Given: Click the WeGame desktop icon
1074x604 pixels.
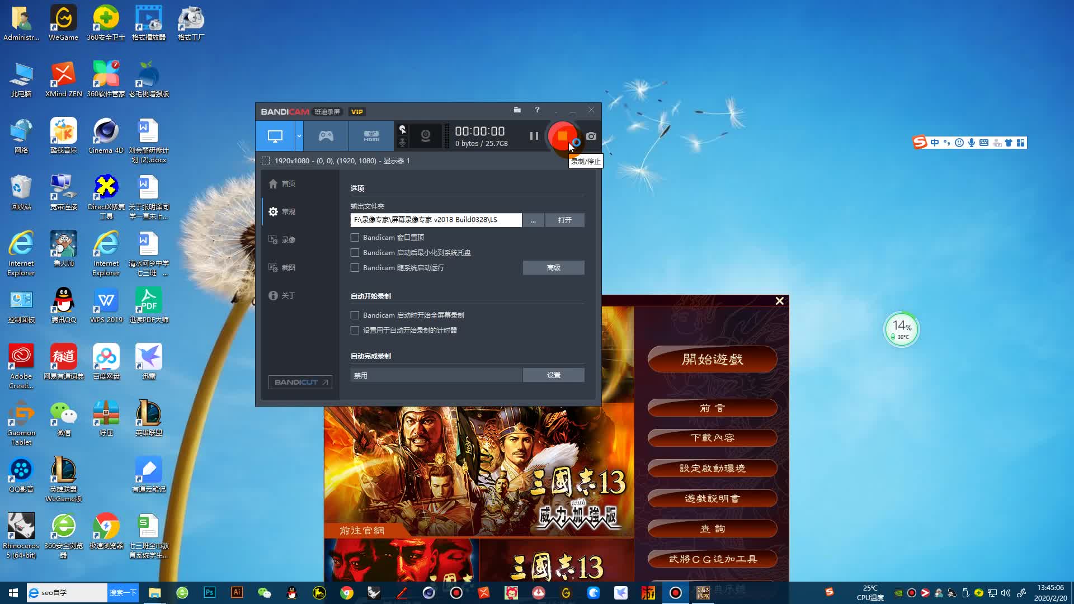Looking at the screenshot, I should click(63, 23).
